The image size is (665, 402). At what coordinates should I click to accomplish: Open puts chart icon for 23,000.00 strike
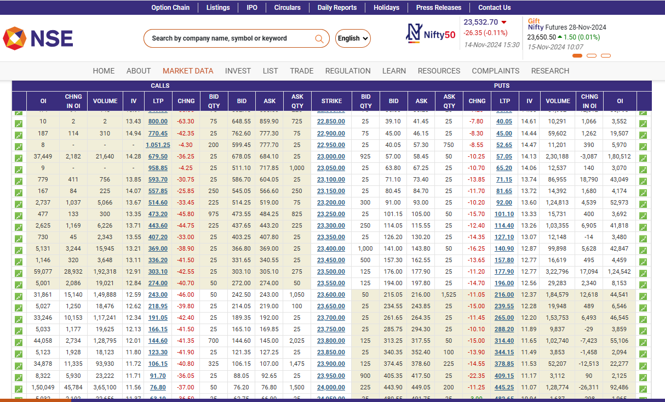[643, 158]
